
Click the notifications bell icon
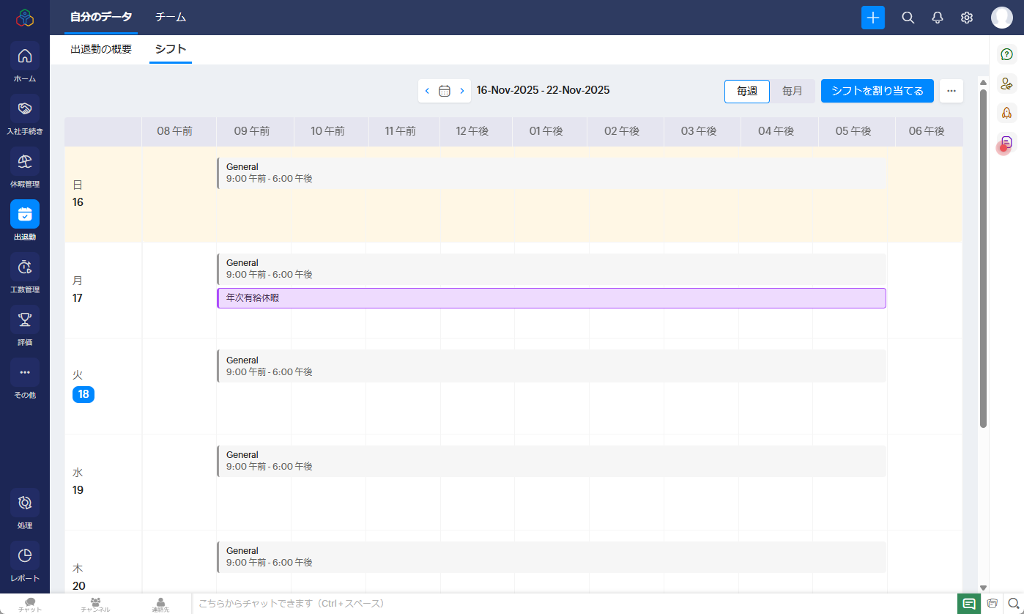click(x=937, y=18)
